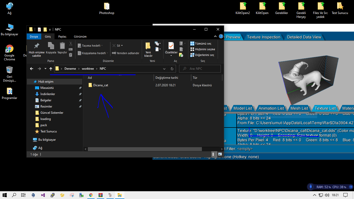The image size is (354, 199).
Task: Click worktree in address breadcrumb
Action: coord(88,69)
